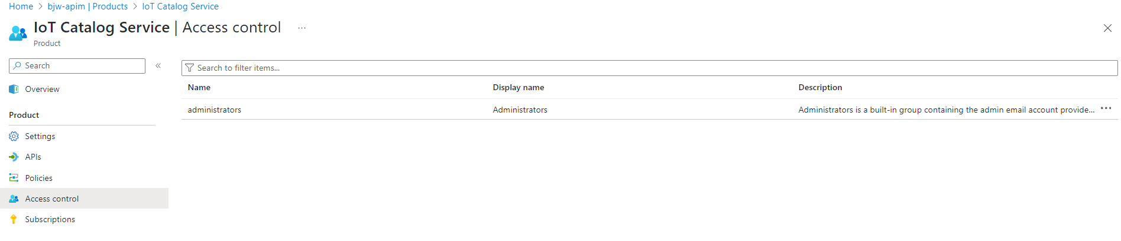Close the Access control blade
This screenshot has height=241, width=1121.
click(x=1107, y=28)
